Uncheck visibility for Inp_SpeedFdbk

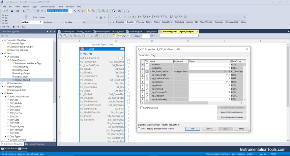coord(147,75)
